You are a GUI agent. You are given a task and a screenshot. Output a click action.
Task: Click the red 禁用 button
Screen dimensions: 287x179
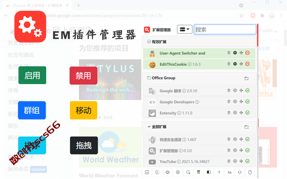click(x=83, y=76)
